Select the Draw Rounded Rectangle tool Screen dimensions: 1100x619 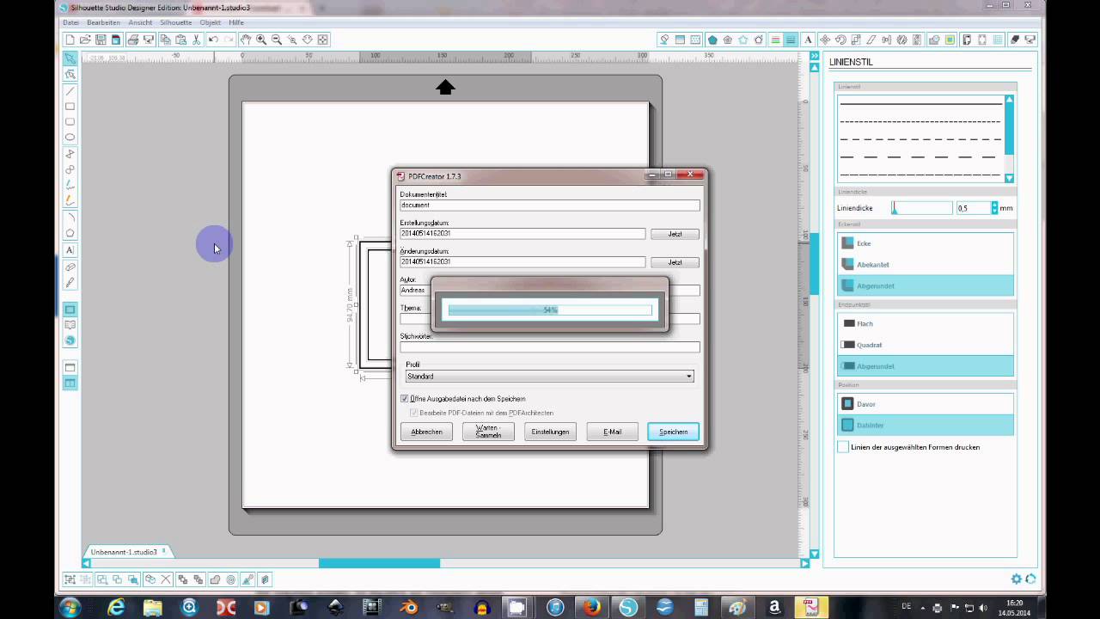pyautogui.click(x=70, y=122)
